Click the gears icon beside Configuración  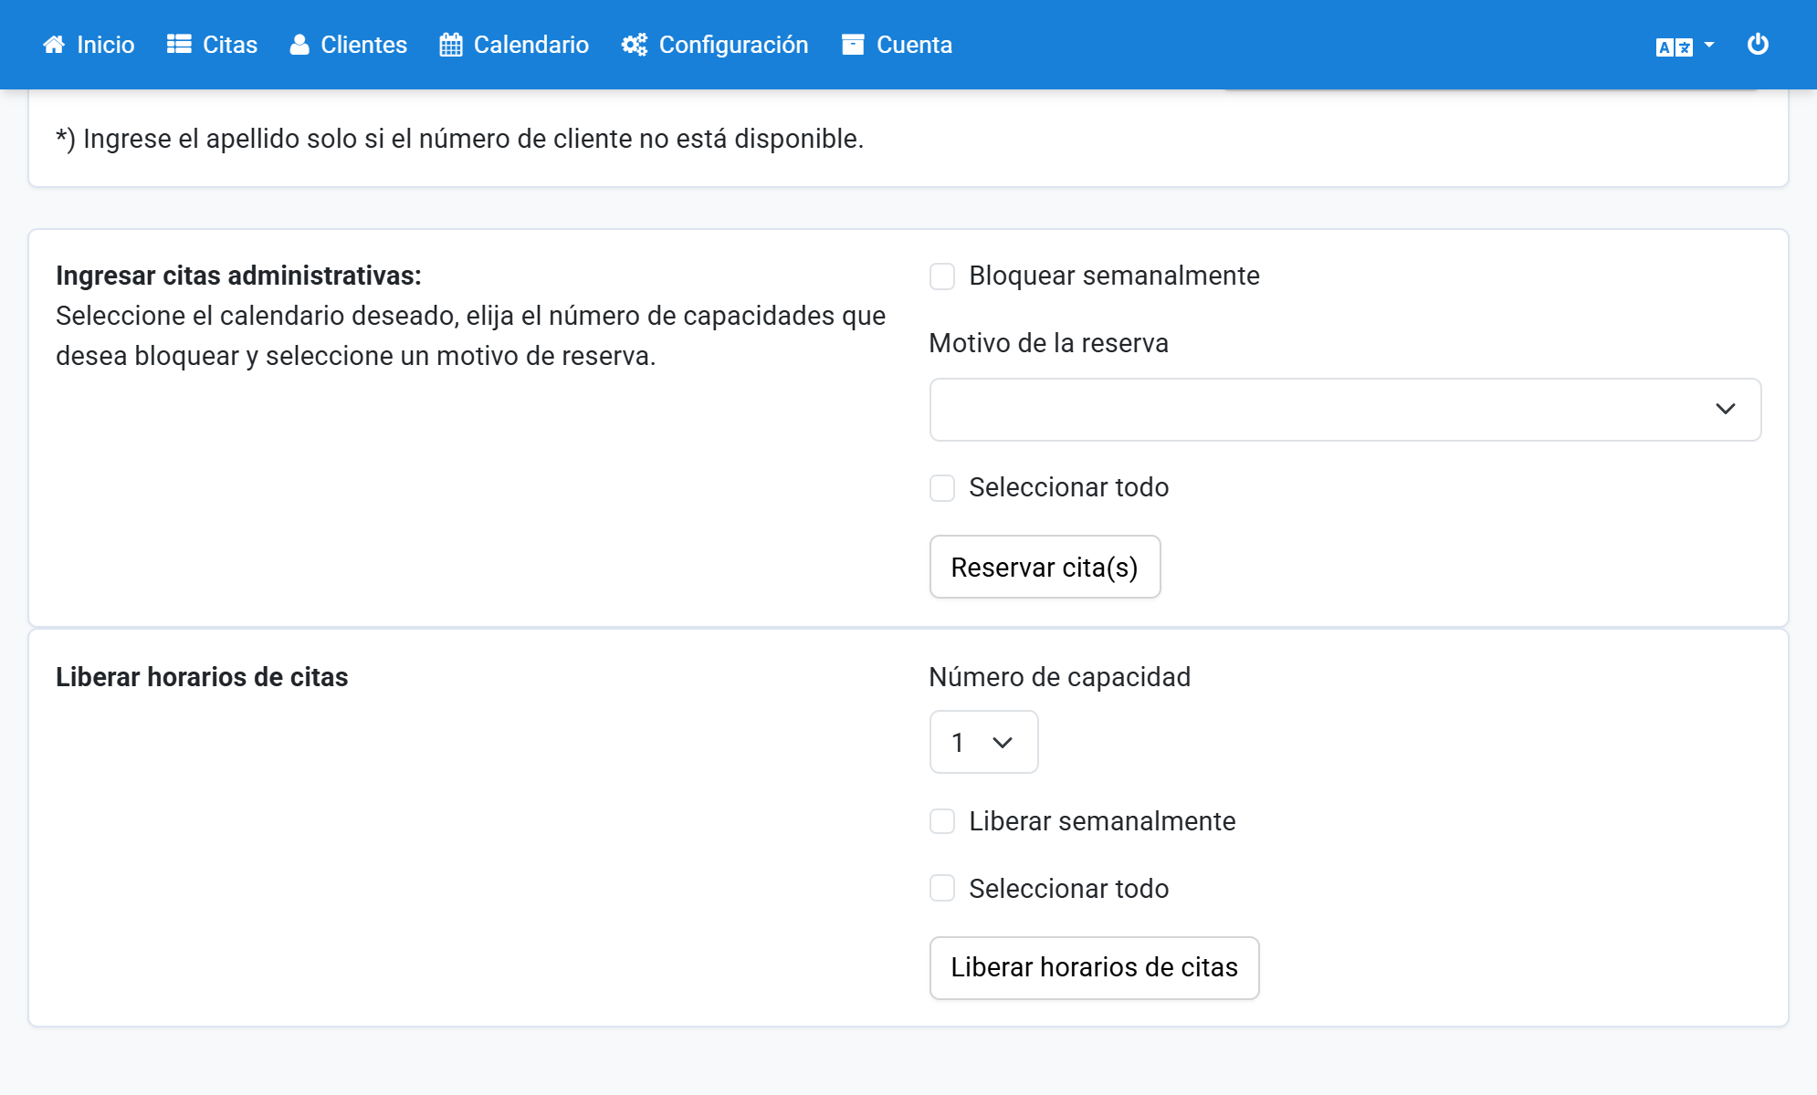click(x=635, y=45)
